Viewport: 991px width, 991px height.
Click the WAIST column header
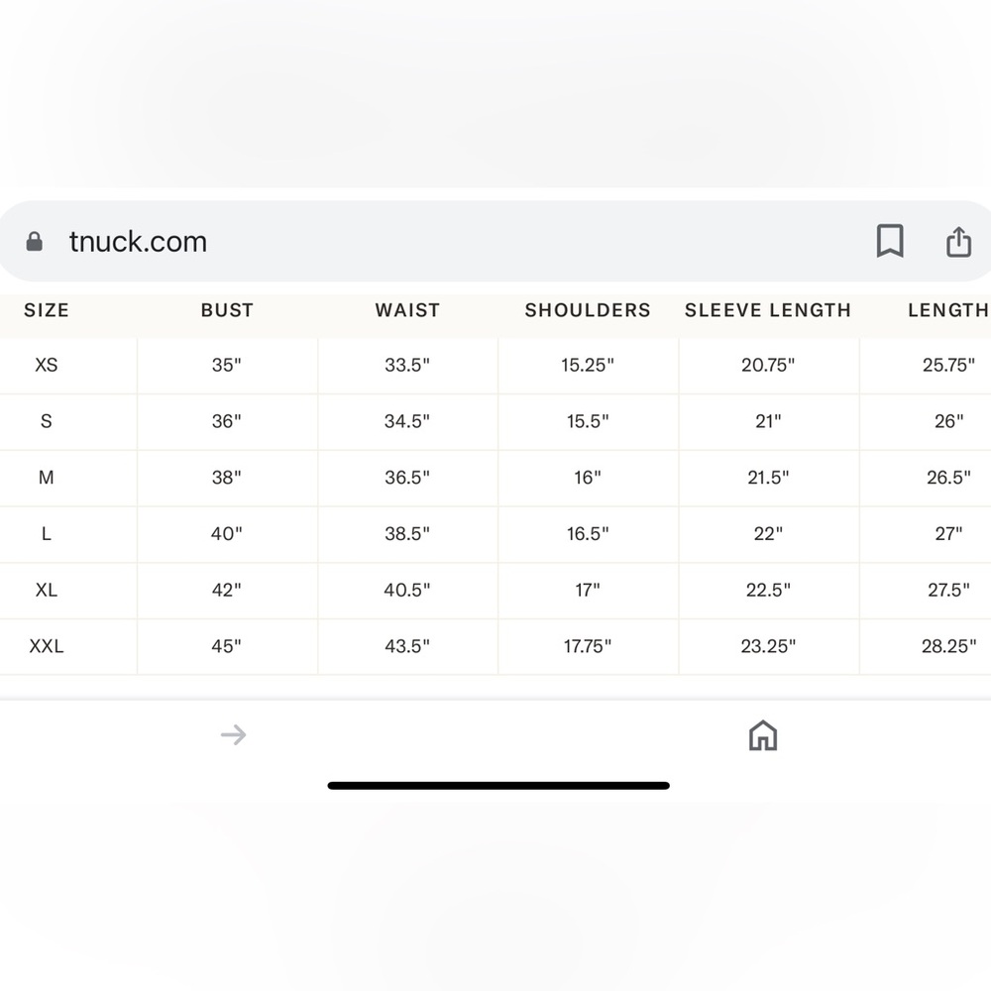(407, 310)
